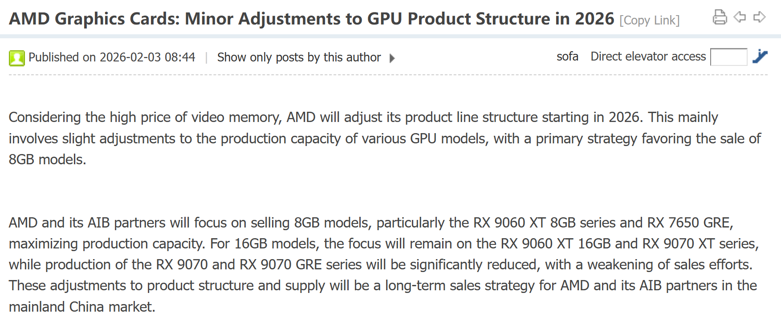Click the 'Copy Link' text
Image resolution: width=781 pixels, height=325 pixels.
pos(650,20)
